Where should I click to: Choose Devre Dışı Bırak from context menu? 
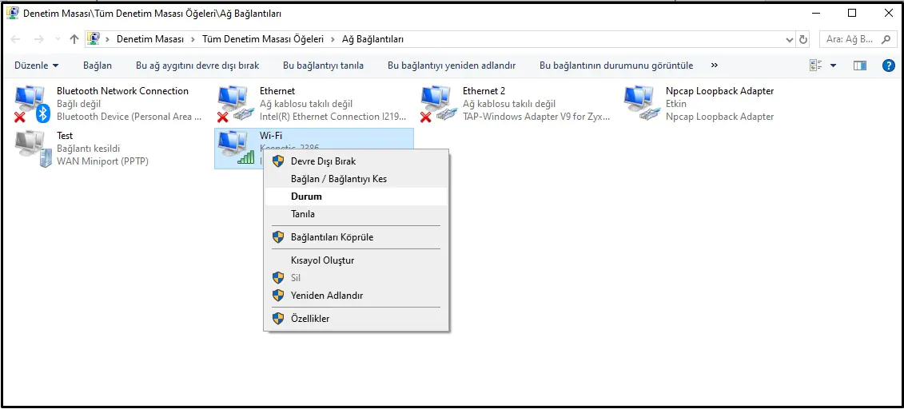click(x=356, y=161)
